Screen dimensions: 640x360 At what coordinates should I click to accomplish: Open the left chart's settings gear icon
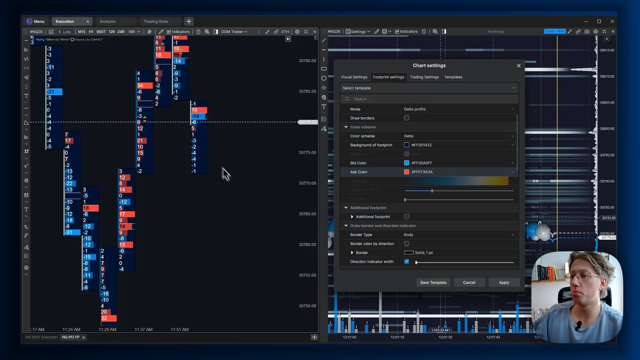click(297, 32)
